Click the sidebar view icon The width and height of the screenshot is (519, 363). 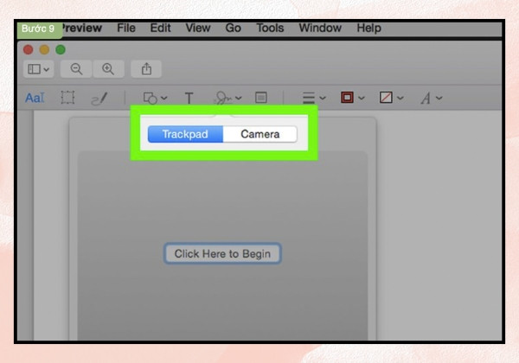tap(34, 69)
